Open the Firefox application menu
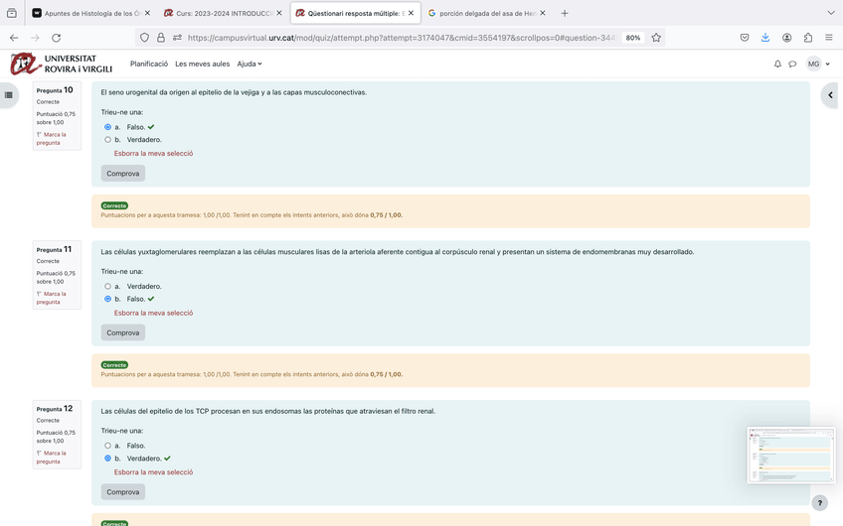 pos(828,38)
